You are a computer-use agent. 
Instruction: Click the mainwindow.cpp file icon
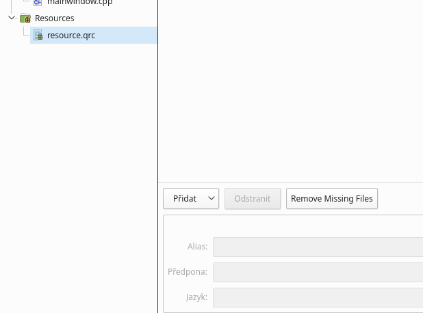tap(38, 3)
